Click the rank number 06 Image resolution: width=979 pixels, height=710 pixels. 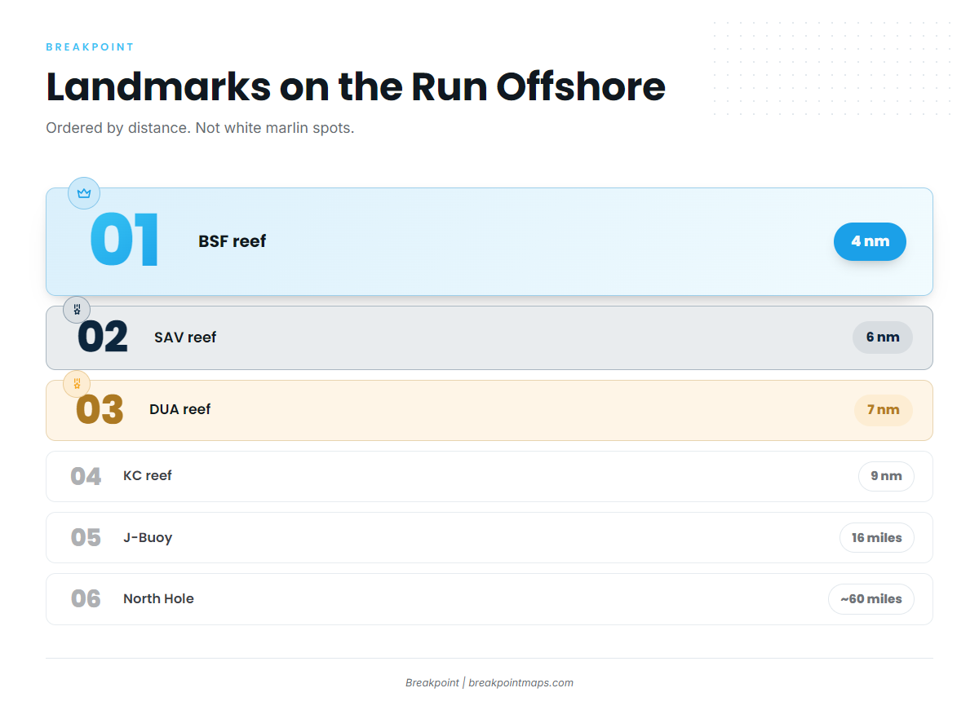coord(86,599)
